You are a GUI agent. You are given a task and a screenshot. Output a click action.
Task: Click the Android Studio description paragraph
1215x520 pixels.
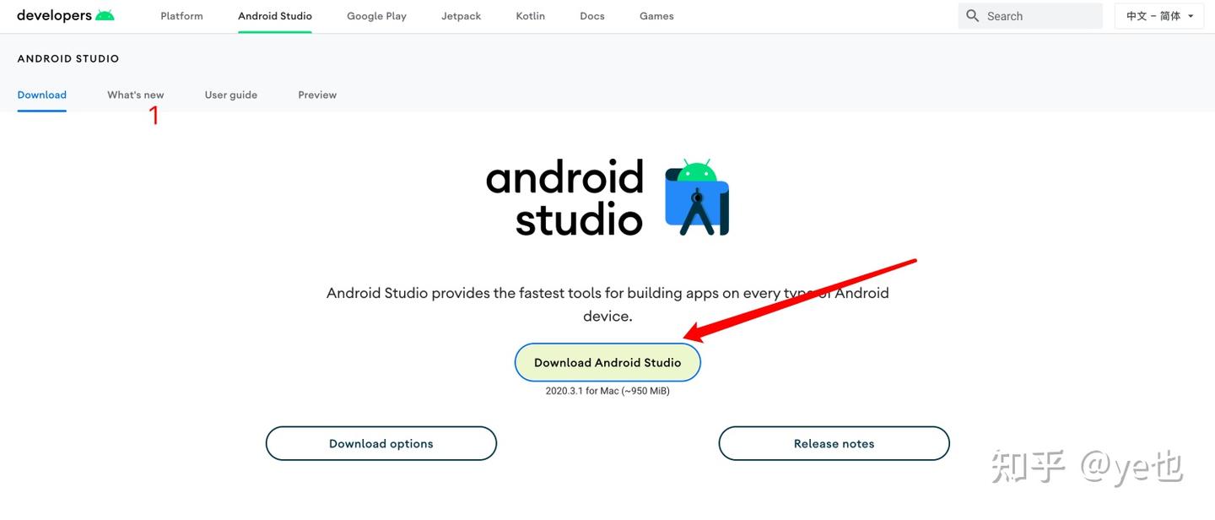click(607, 305)
